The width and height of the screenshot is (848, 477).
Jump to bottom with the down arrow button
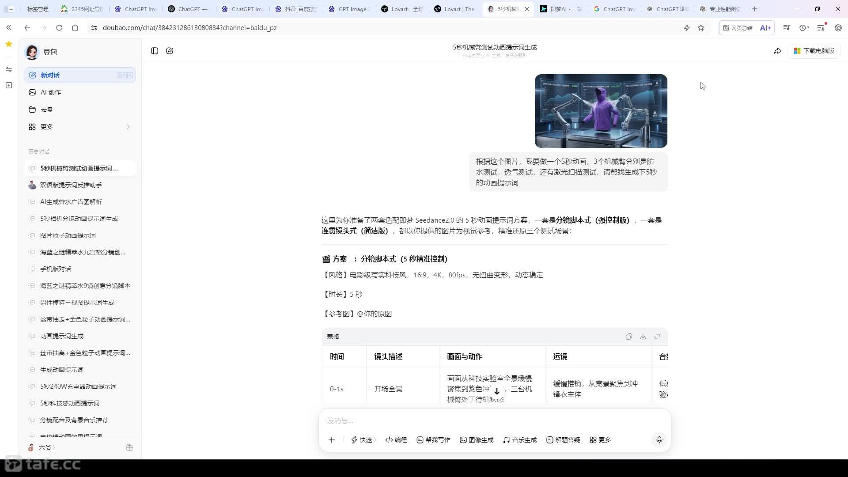(x=497, y=391)
